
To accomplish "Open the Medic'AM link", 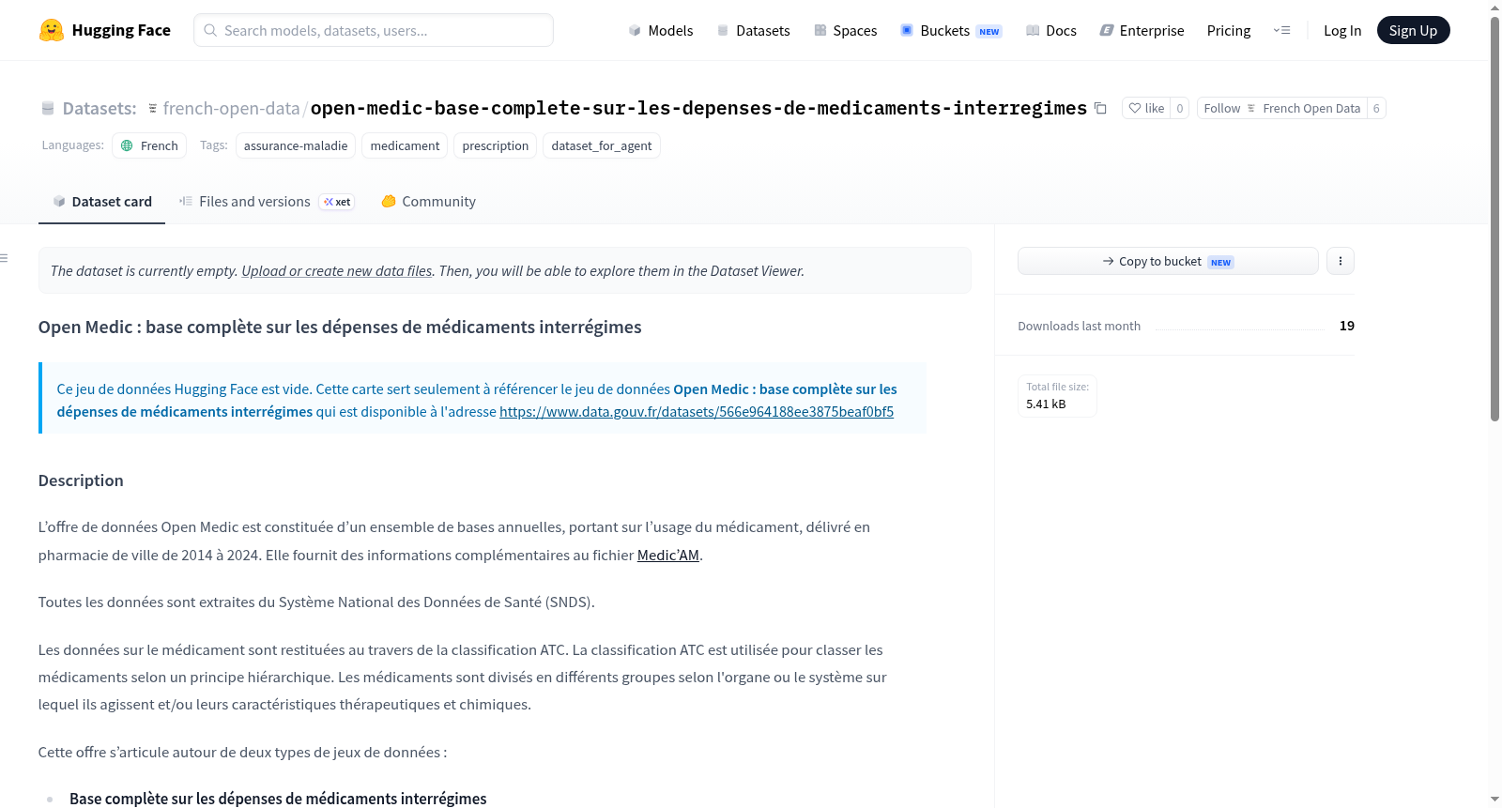I will pyautogui.click(x=668, y=556).
